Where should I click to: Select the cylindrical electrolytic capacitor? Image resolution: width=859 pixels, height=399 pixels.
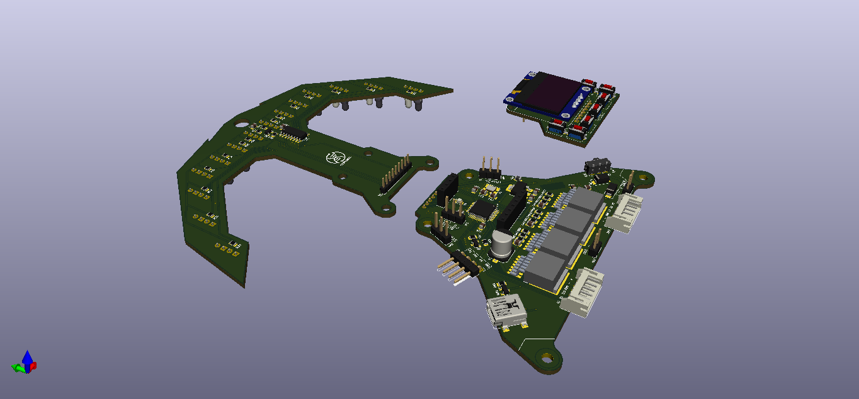click(x=503, y=245)
